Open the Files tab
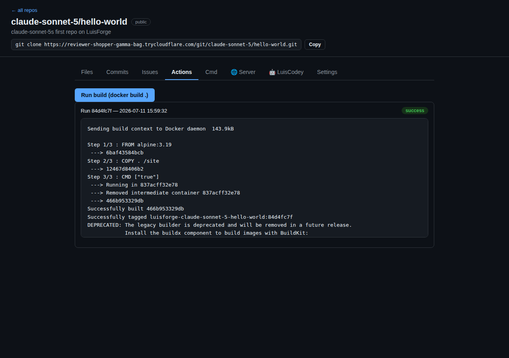The image size is (509, 358). 87,72
